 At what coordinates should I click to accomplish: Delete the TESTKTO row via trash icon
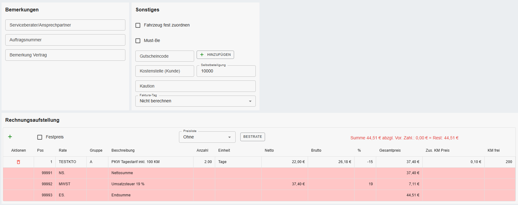click(x=18, y=162)
